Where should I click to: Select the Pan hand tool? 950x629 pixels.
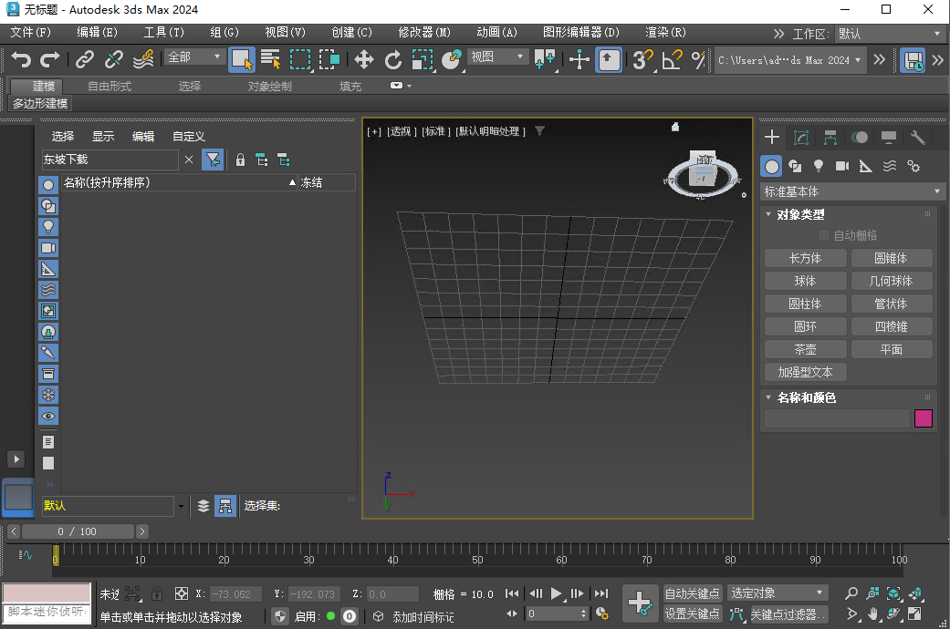[872, 614]
